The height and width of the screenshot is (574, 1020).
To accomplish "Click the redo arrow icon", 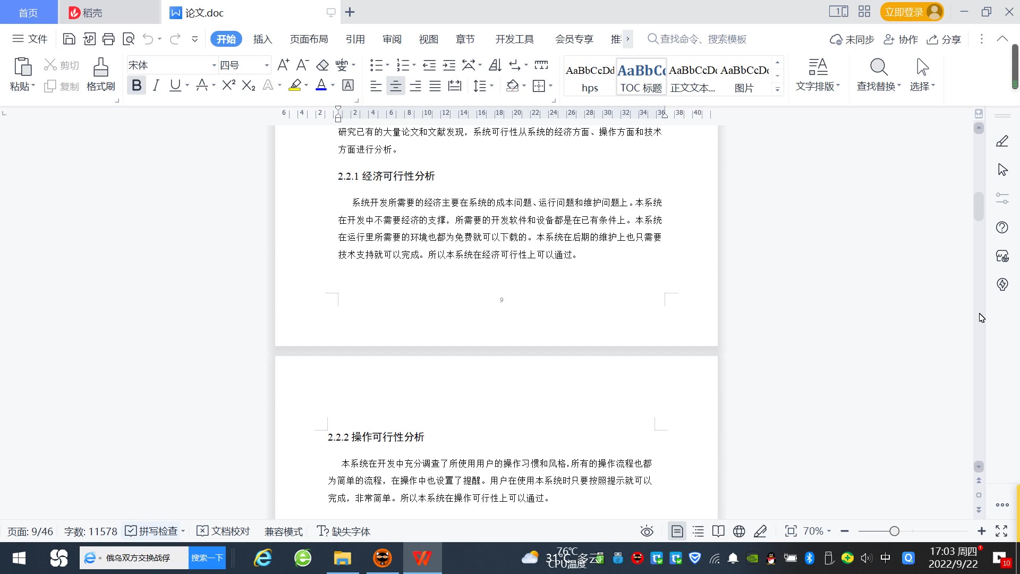I will pyautogui.click(x=175, y=39).
